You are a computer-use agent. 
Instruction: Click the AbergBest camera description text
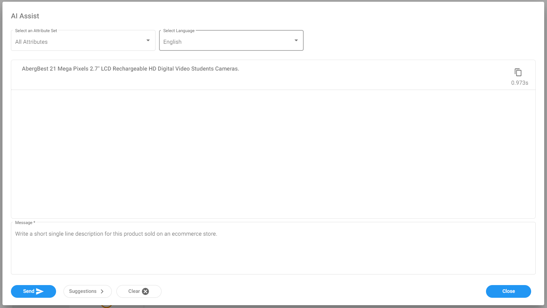[130, 69]
